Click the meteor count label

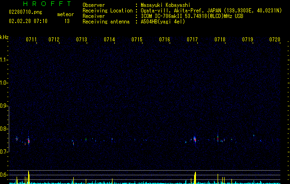[65, 14]
